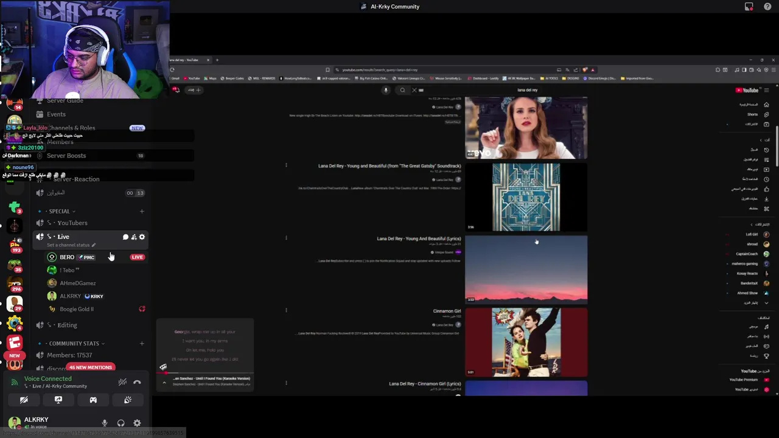779x438 pixels.
Task: Toggle noise suppression icon in voice panel
Action: coord(122,382)
